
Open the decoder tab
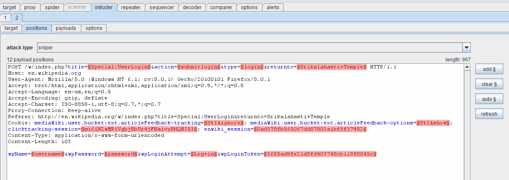192,7
